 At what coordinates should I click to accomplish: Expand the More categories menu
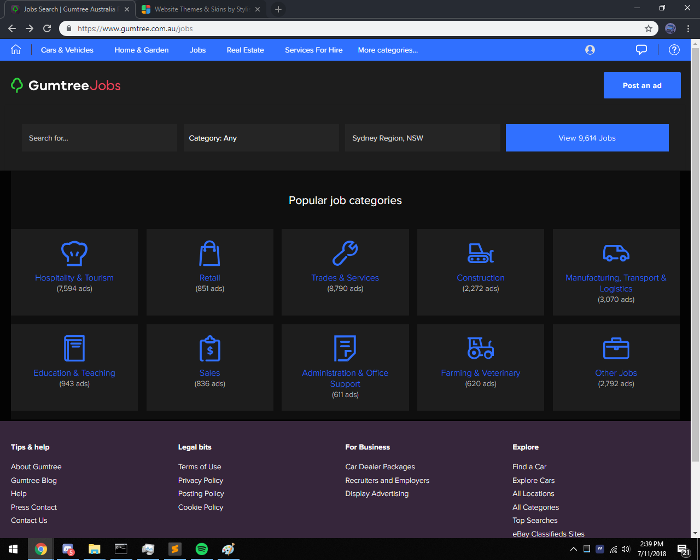click(388, 50)
